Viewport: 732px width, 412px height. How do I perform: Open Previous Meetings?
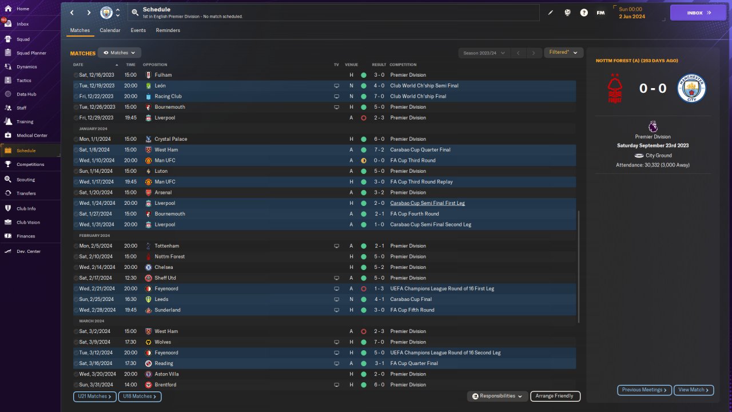click(x=645, y=390)
